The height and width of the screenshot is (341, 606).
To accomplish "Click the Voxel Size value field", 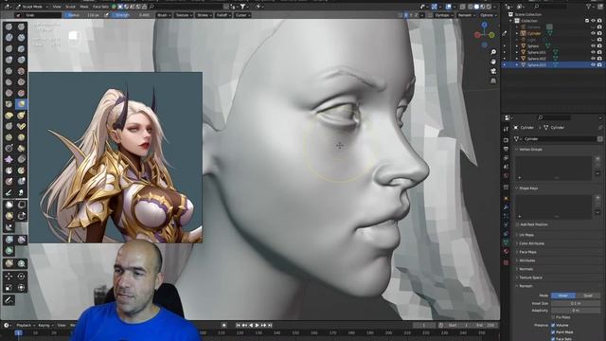I will pos(576,303).
